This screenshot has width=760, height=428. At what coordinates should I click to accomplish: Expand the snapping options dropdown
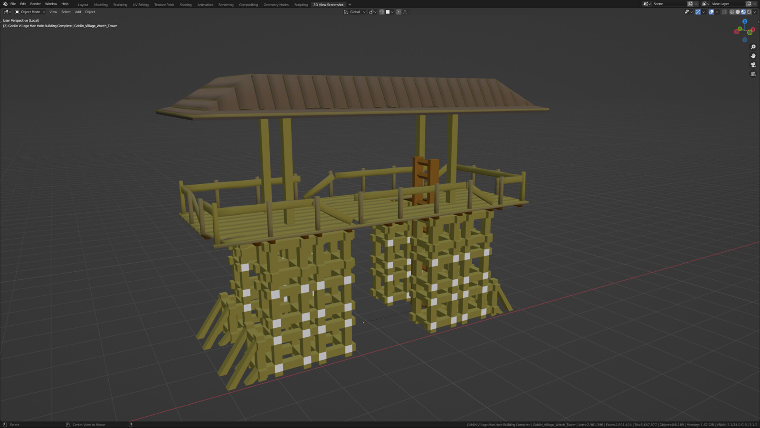pos(392,12)
